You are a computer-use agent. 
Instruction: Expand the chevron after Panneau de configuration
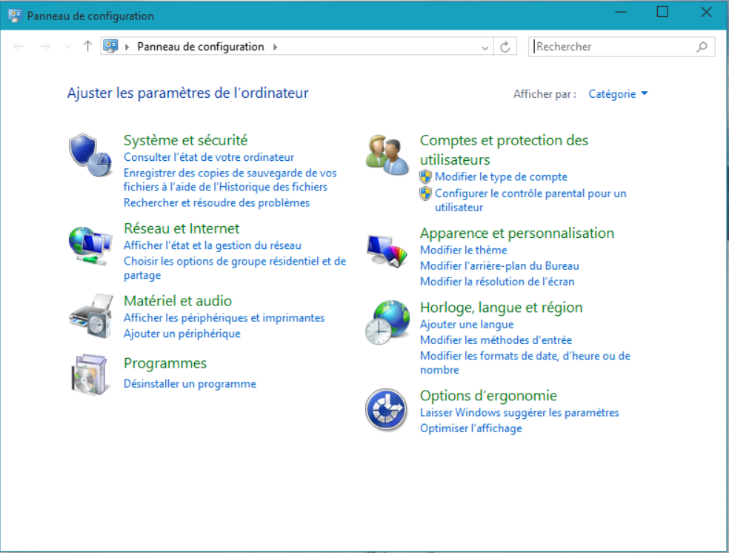pyautogui.click(x=276, y=47)
